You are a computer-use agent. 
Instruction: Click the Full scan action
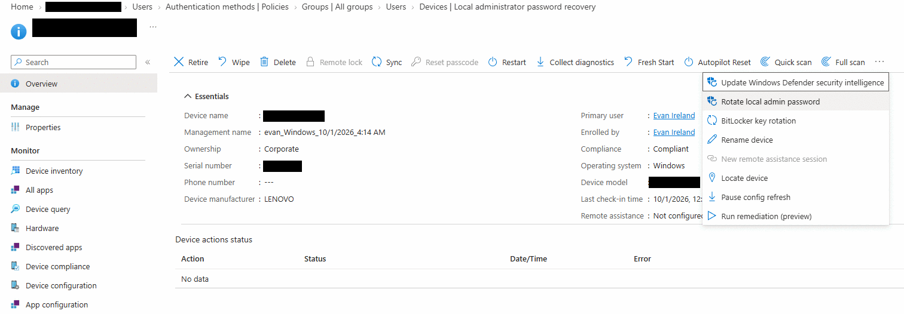tap(843, 62)
